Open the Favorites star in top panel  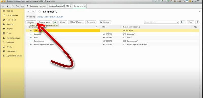click(x=8, y=6)
